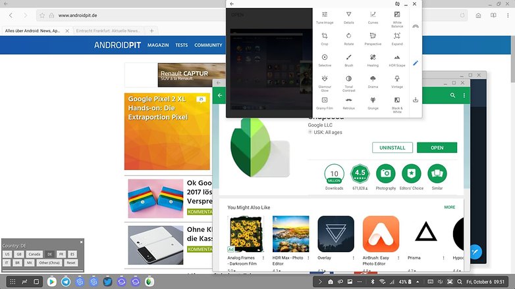Click the UNINSTALL button

[393, 148]
